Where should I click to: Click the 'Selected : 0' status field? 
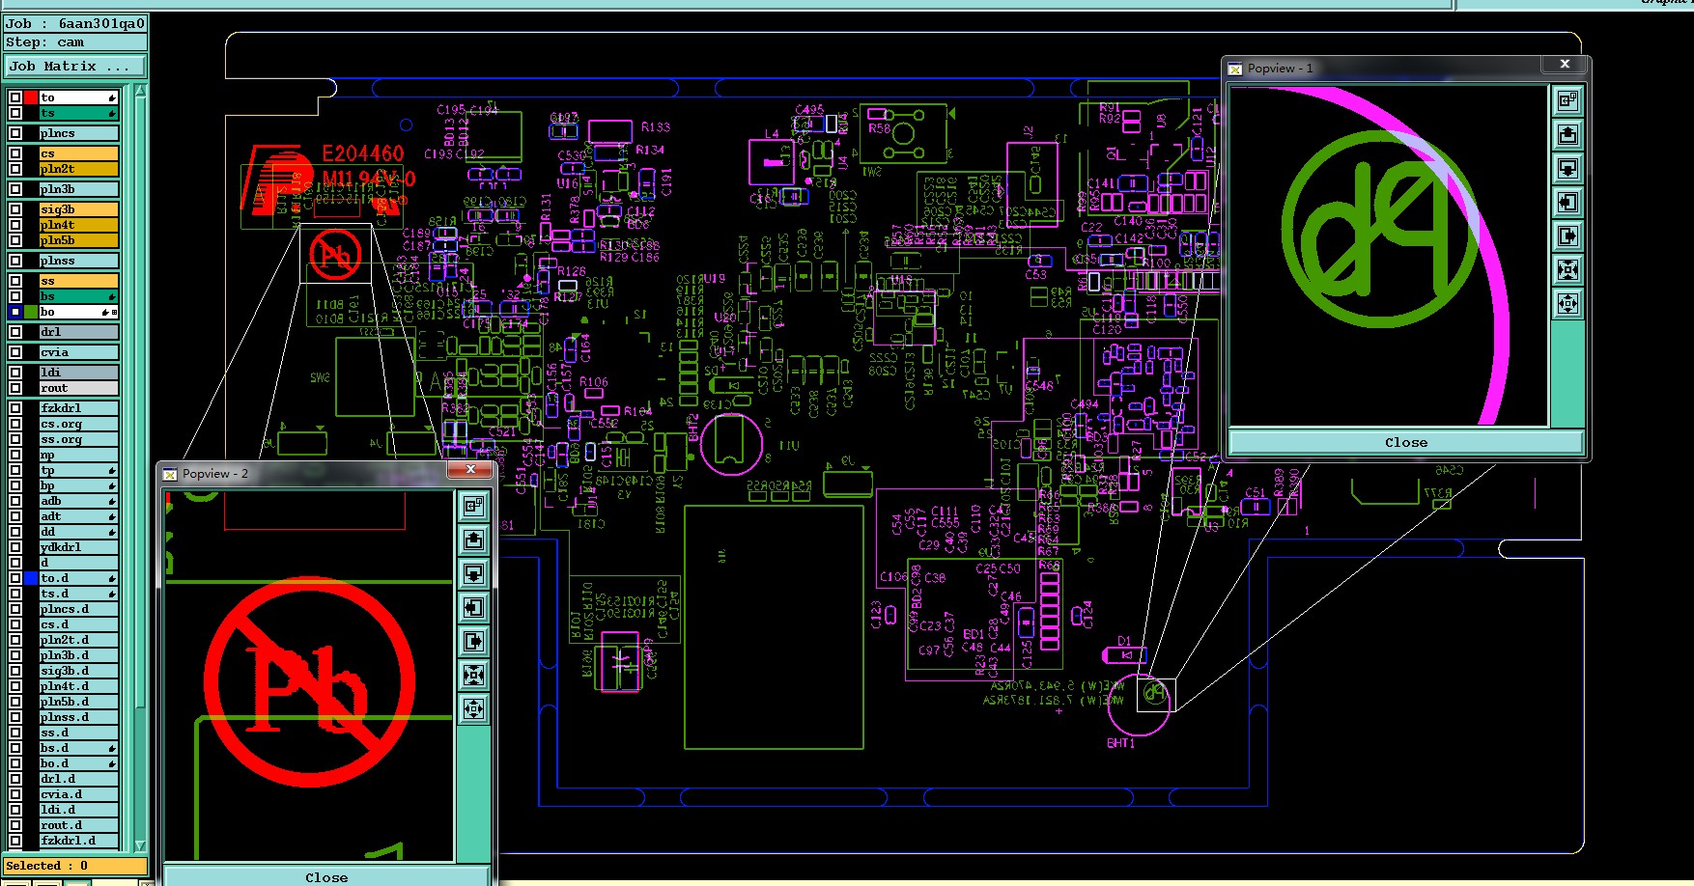pyautogui.click(x=75, y=866)
